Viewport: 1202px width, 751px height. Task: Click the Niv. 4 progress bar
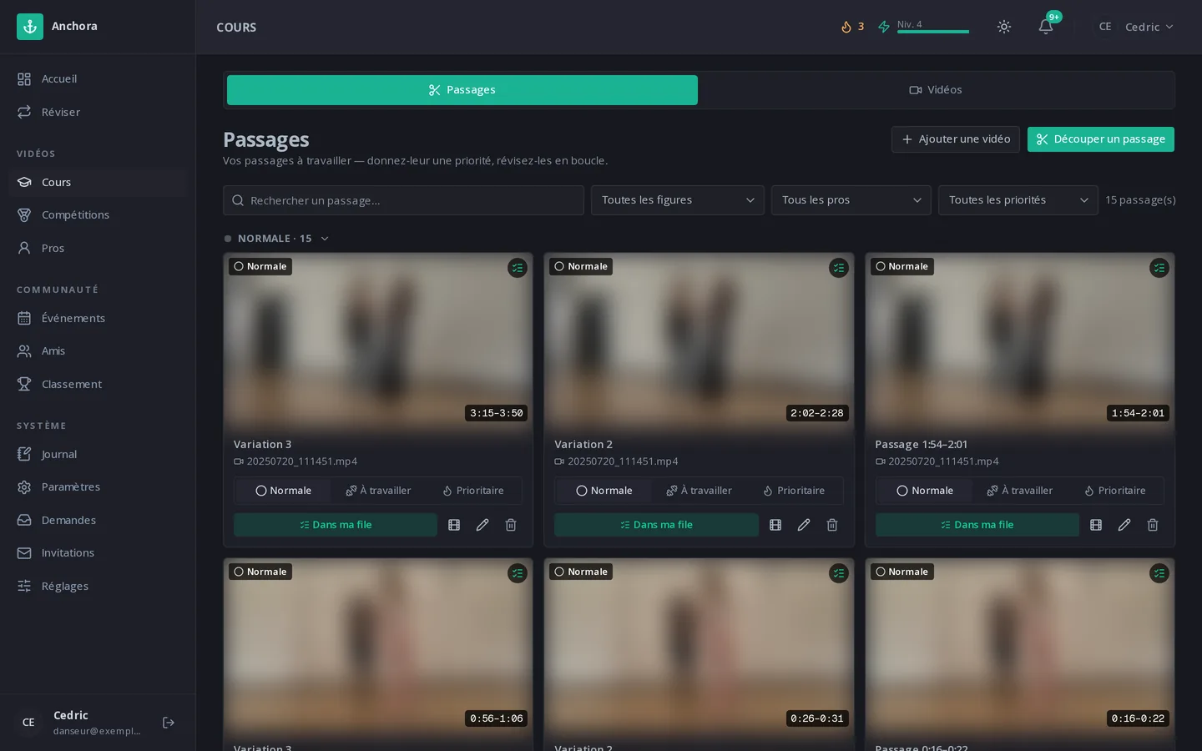pos(933,32)
